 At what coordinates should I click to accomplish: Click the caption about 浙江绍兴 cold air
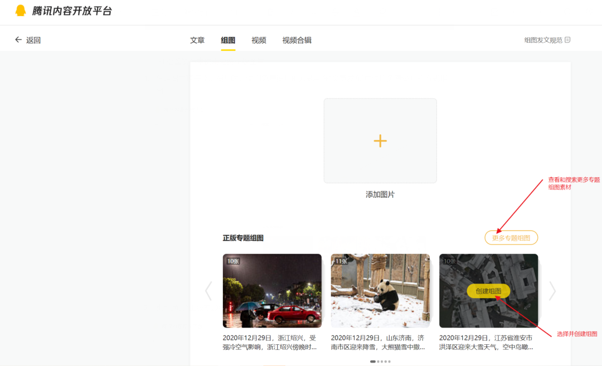tap(270, 343)
